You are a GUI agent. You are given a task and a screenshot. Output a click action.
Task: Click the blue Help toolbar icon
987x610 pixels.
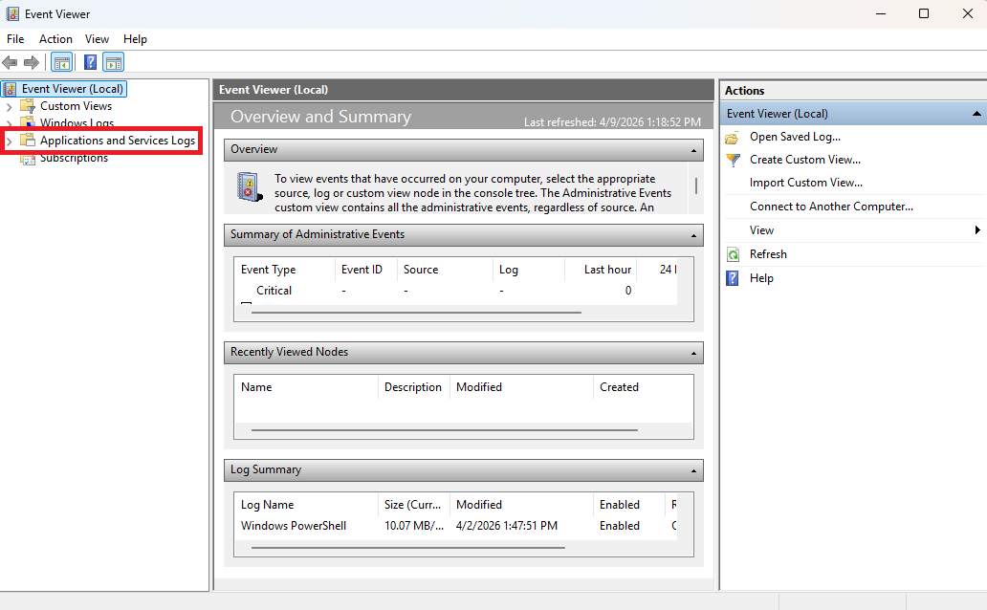[91, 62]
